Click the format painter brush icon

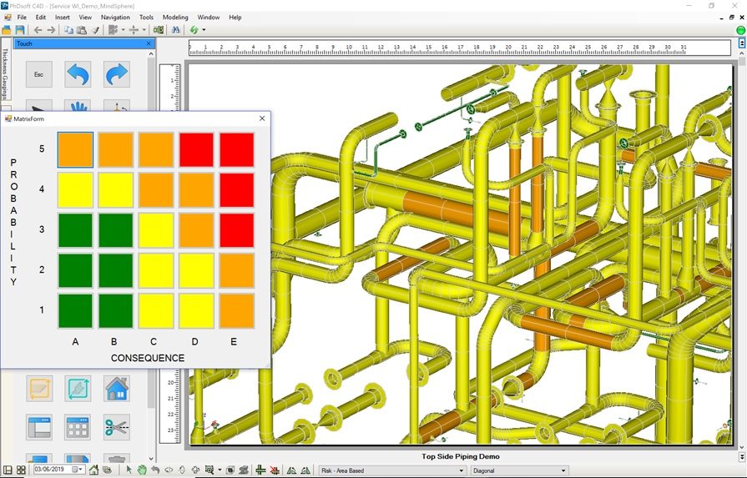[95, 30]
